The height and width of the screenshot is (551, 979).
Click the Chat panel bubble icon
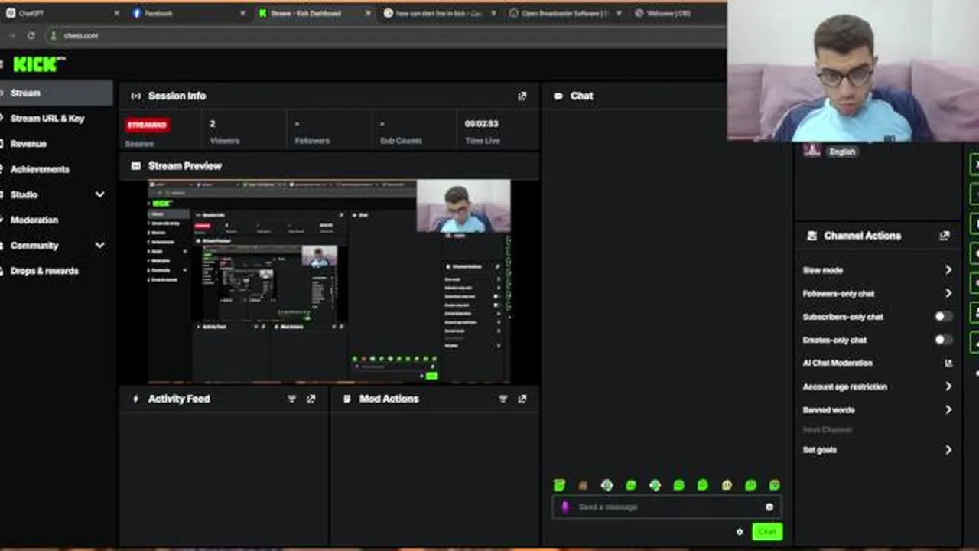click(x=558, y=96)
